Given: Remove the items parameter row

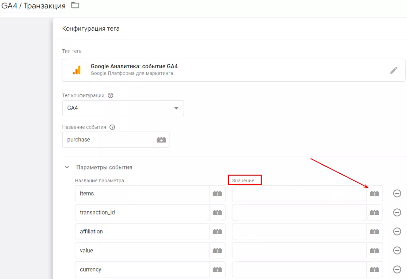Looking at the screenshot, I should pyautogui.click(x=397, y=193).
